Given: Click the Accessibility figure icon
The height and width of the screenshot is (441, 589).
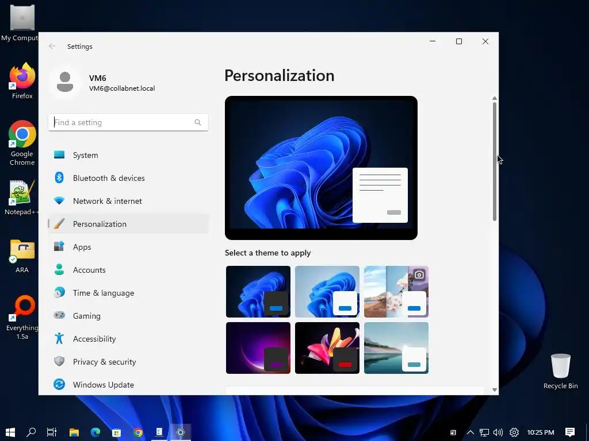Looking at the screenshot, I should [x=59, y=338].
